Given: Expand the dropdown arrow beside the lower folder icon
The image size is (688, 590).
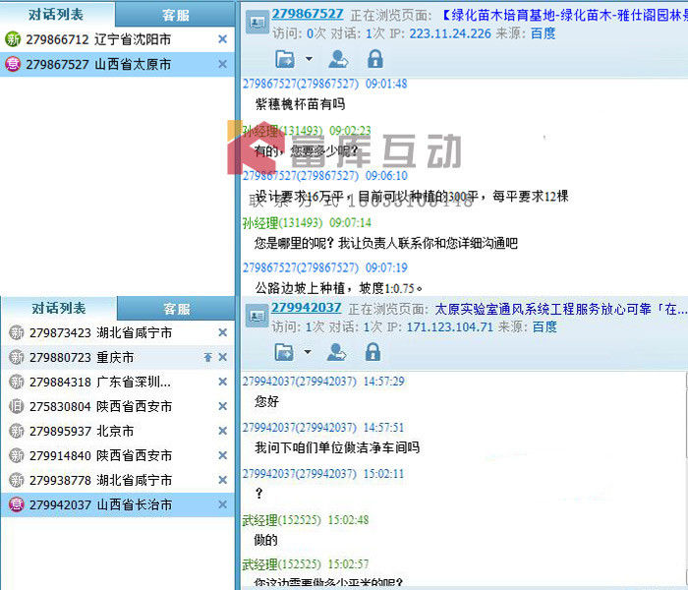Looking at the screenshot, I should 308,352.
